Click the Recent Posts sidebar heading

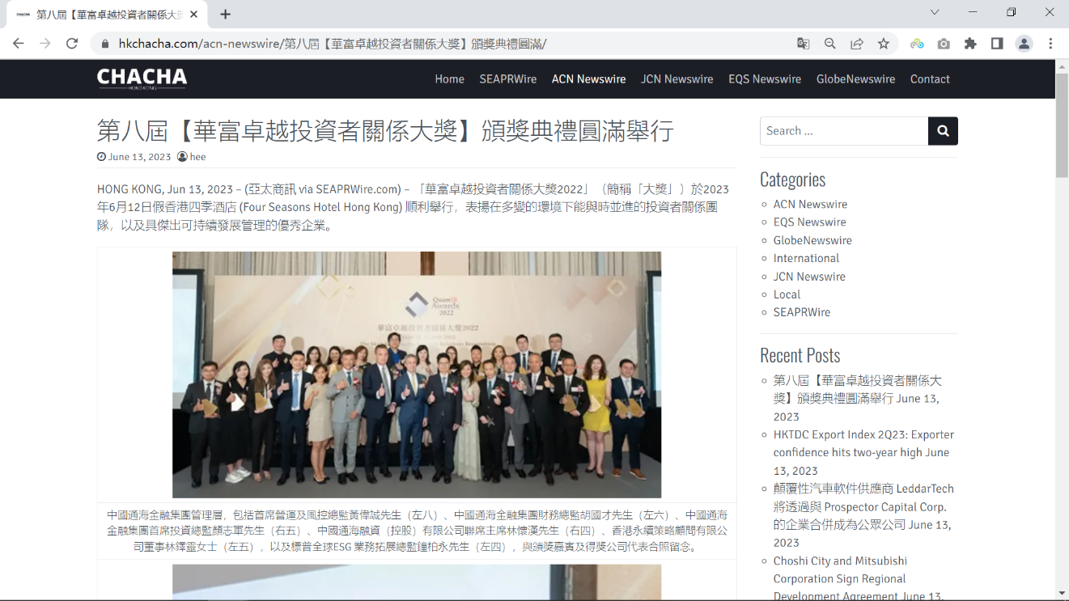pos(800,354)
